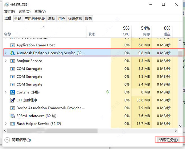This screenshot has width=185, height=149.
Task: Click the Device Association Framework Provider icon
Action: [x=13, y=108]
